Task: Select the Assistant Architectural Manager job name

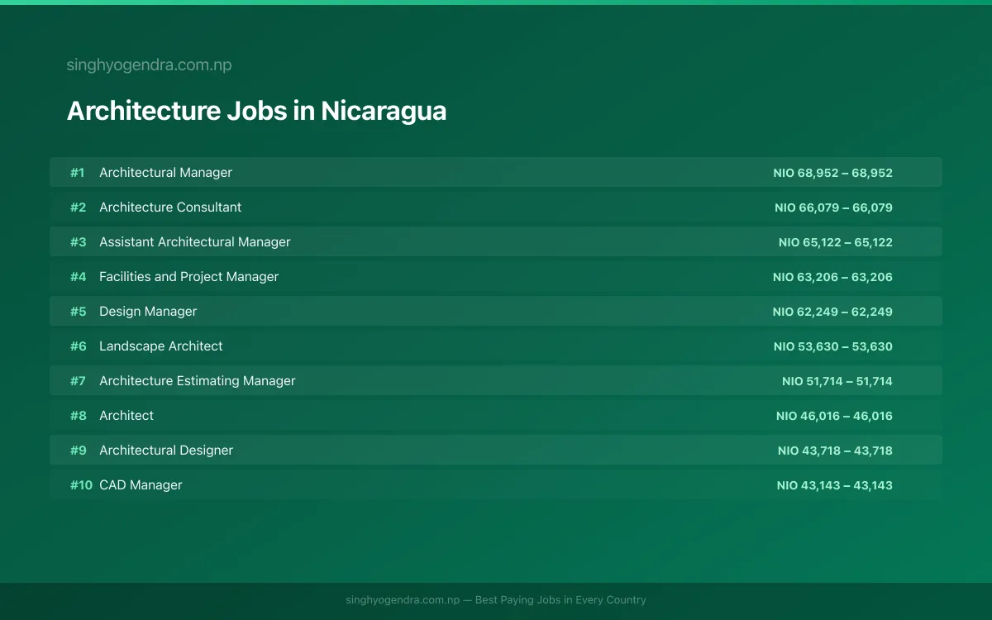Action: click(195, 242)
